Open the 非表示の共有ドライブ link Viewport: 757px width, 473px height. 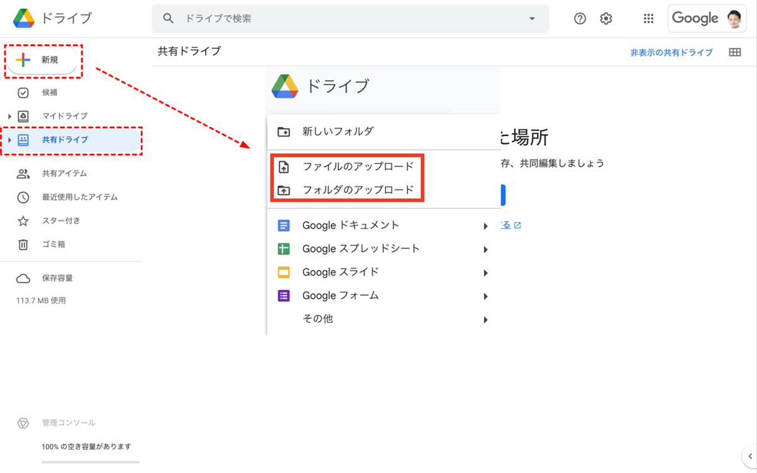[671, 53]
